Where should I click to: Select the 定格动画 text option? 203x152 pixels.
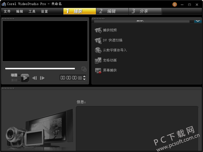point(110,60)
